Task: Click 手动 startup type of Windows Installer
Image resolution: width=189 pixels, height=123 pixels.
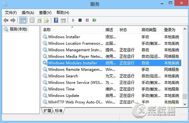Action: pyautogui.click(x=145, y=37)
